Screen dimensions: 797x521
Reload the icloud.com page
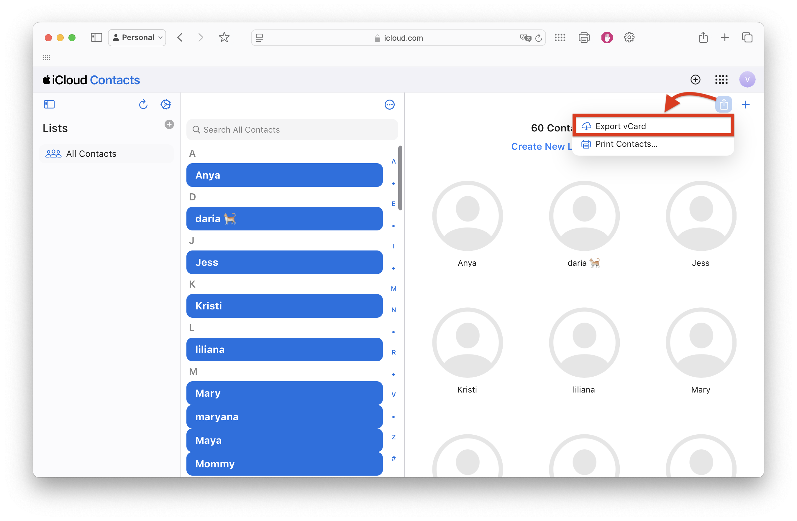[539, 38]
